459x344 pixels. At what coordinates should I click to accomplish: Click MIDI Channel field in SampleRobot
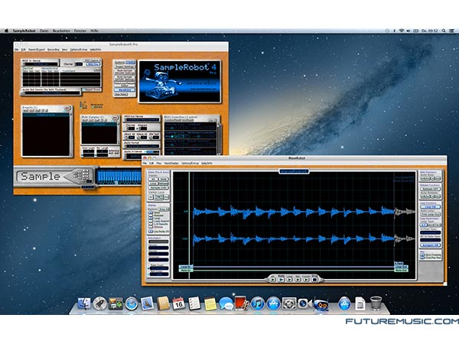80,64
